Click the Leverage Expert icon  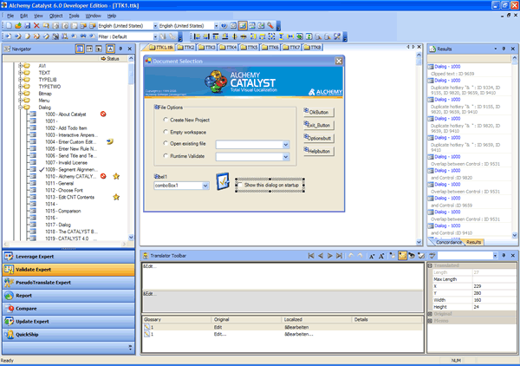click(x=9, y=257)
